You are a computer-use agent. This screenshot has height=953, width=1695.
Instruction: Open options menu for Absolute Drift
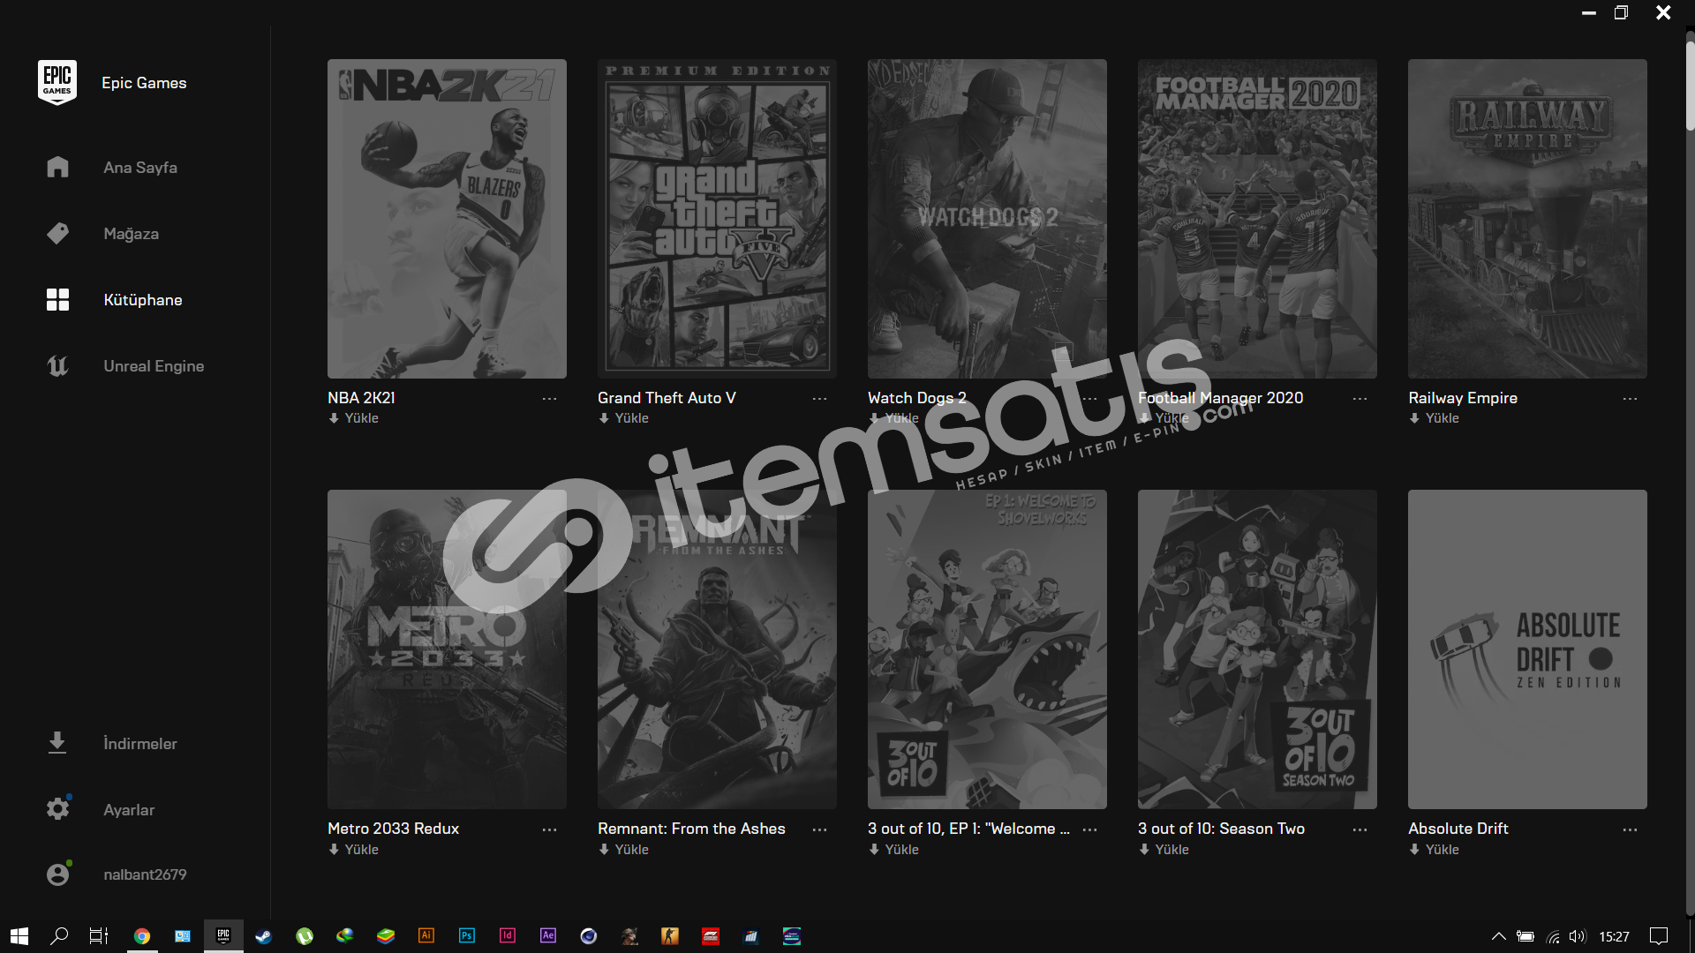click(x=1630, y=829)
